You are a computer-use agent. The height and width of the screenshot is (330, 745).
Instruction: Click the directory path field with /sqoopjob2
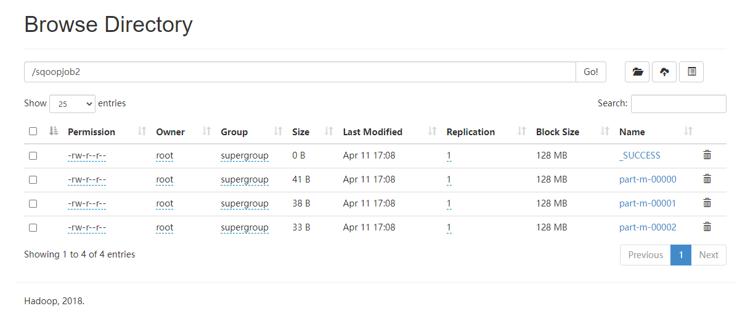[299, 72]
